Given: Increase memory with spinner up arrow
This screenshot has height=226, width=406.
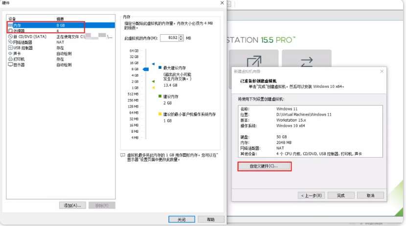Looking at the screenshot, I should click(x=181, y=36).
